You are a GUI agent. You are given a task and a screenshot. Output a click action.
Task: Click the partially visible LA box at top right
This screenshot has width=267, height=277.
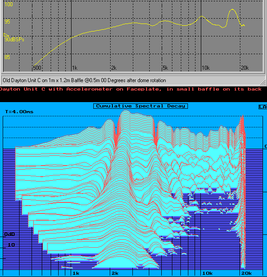pos(263,107)
